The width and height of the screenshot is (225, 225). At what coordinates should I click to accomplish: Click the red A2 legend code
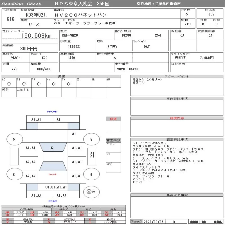[57, 215]
